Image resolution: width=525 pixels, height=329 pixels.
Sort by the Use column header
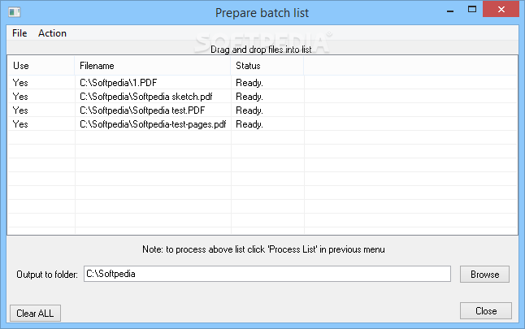pos(41,66)
